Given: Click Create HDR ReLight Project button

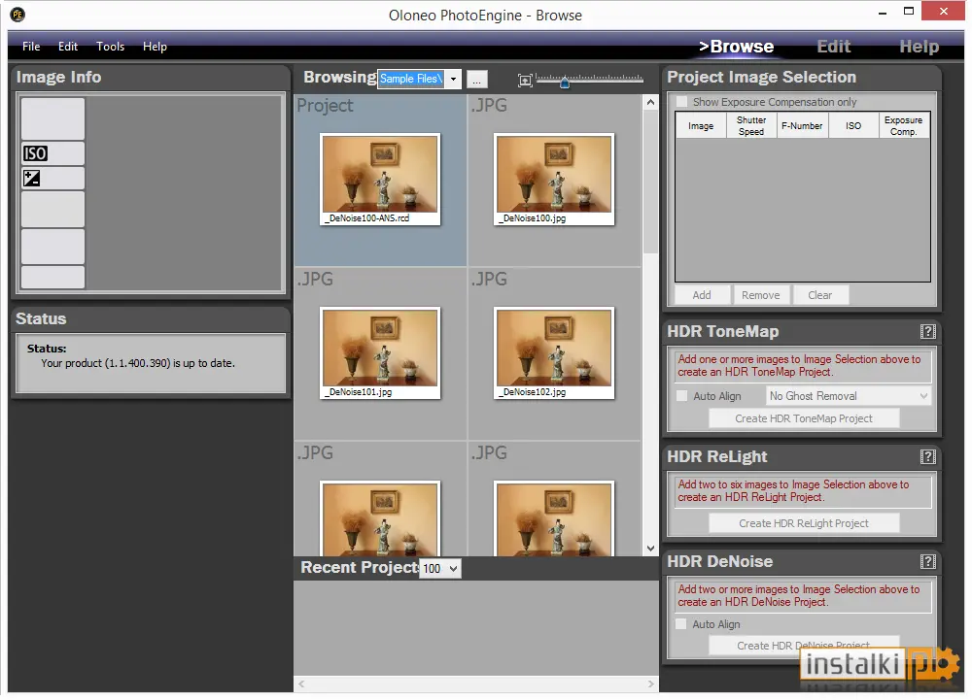Looking at the screenshot, I should (804, 523).
